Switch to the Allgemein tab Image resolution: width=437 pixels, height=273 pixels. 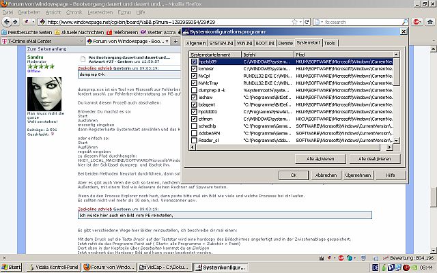(196, 43)
